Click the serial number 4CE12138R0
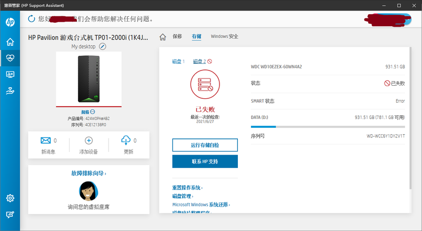The width and height of the screenshot is (422, 231). [x=95, y=125]
